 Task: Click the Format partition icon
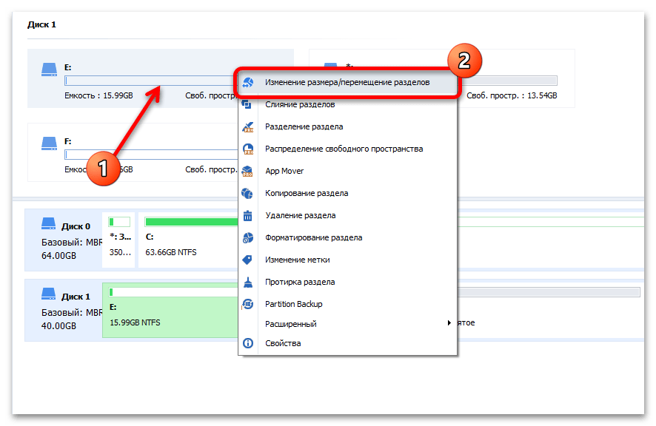click(248, 237)
